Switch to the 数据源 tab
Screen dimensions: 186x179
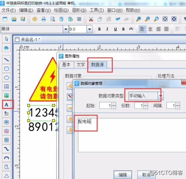[x=97, y=65]
